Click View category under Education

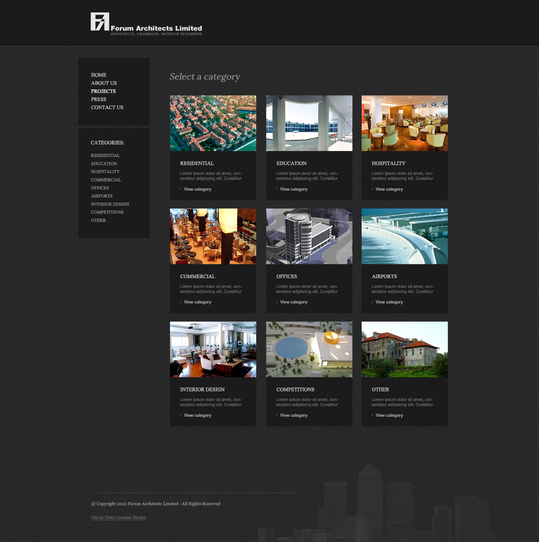[293, 189]
